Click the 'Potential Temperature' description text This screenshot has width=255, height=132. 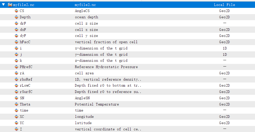pos(97,104)
